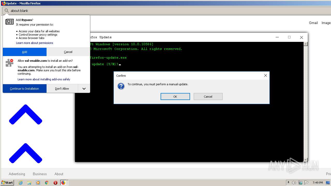Click Cancel in the Confirm dialog

pos(208,96)
